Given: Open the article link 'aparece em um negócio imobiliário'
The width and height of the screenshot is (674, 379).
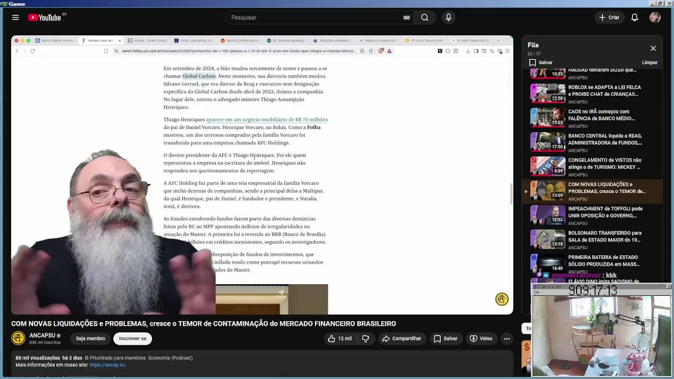Looking at the screenshot, I should tap(266, 119).
